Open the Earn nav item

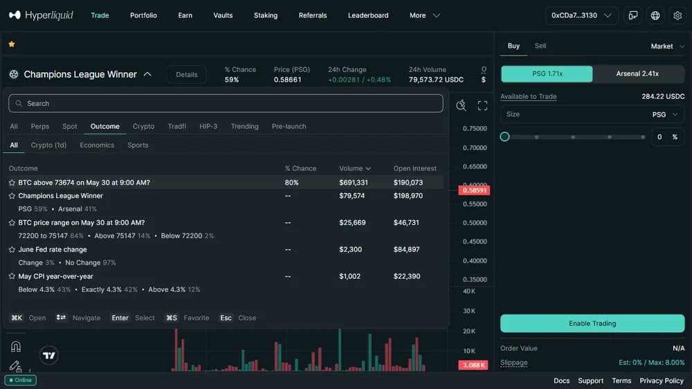click(x=185, y=15)
